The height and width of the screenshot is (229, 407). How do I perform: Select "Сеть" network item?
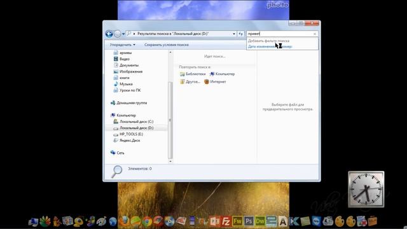pyautogui.click(x=117, y=153)
